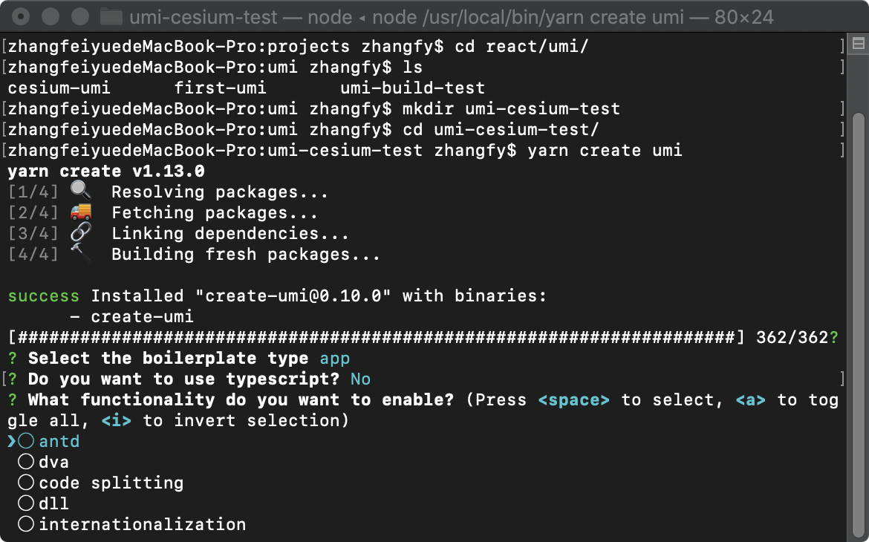The height and width of the screenshot is (542, 869).
Task: Minimize the terminal window
Action: (51, 16)
